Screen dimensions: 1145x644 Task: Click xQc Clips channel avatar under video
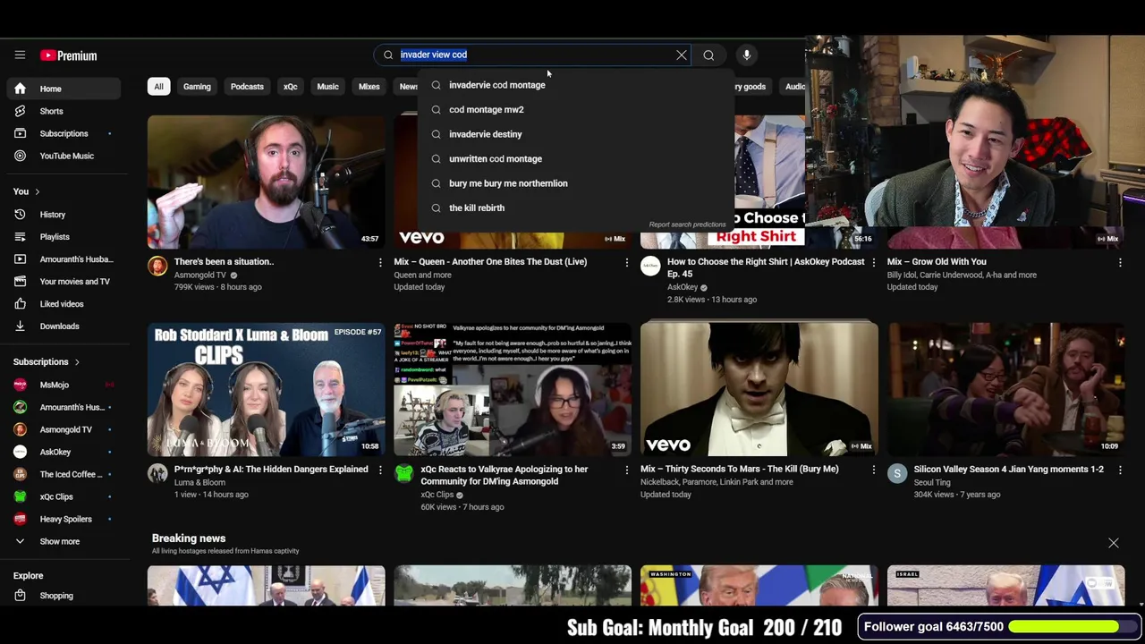[x=404, y=473]
